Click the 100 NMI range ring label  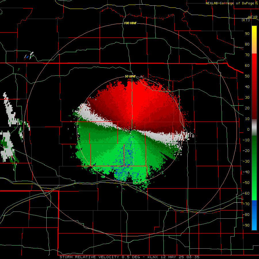click(130, 23)
